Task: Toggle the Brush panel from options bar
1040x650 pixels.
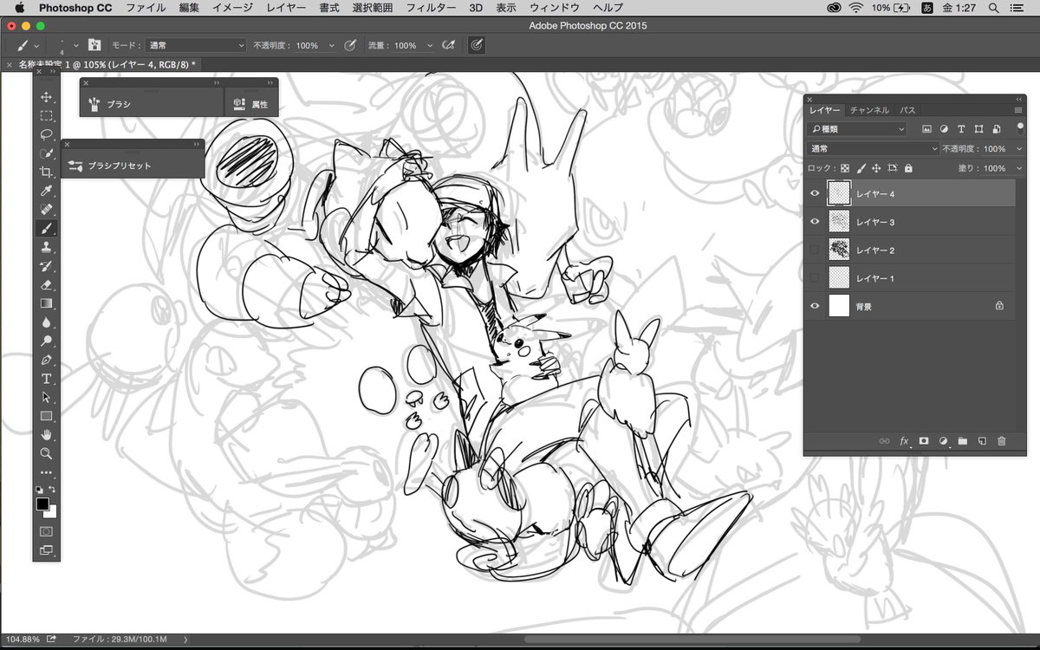Action: coord(94,45)
